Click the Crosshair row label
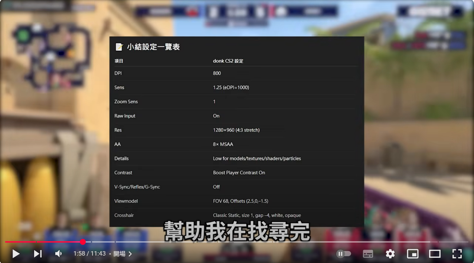This screenshot has height=263, width=474. (124, 215)
